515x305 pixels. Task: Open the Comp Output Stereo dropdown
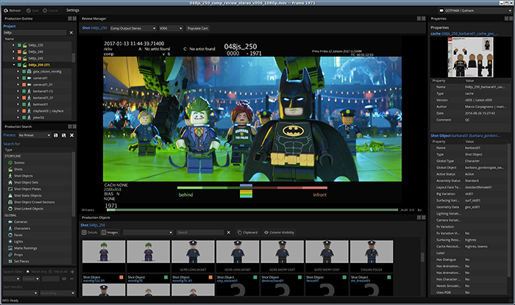pos(133,28)
